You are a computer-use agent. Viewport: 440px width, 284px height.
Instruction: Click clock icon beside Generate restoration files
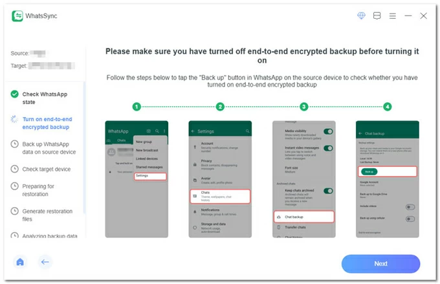(x=14, y=211)
